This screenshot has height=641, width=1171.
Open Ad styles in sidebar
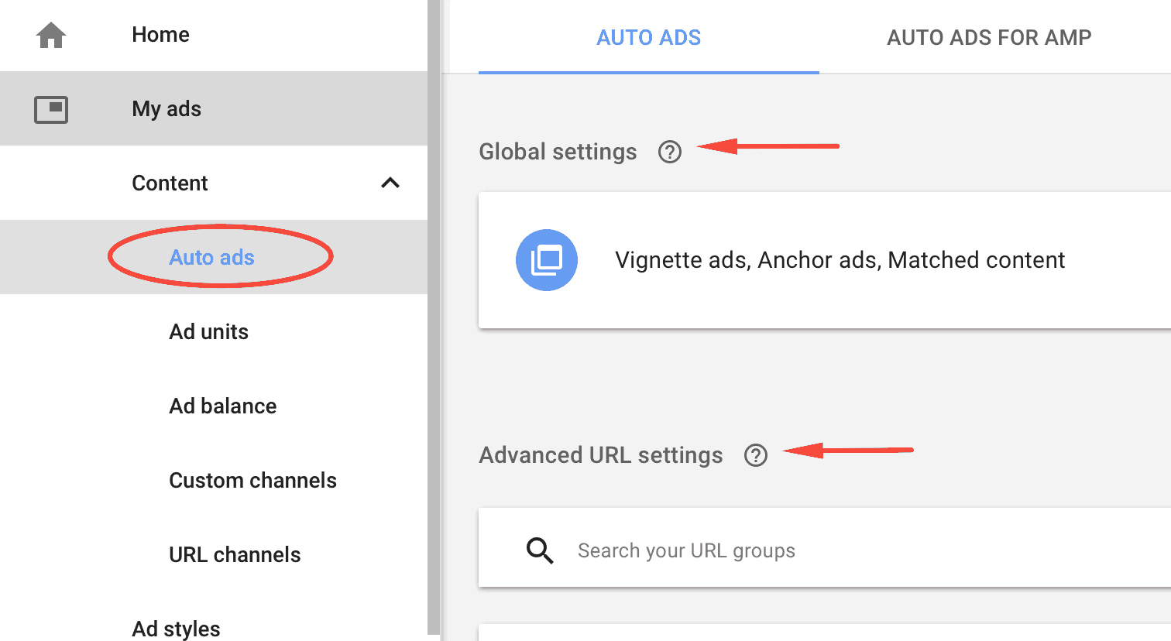coord(176,628)
